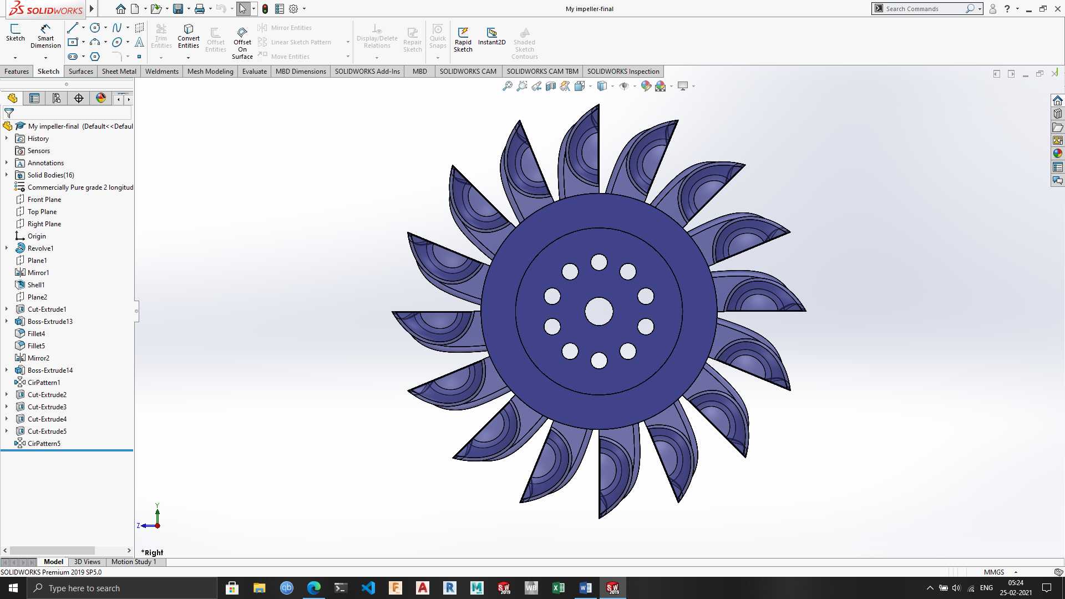
Task: Open dropdown under Sketch button
Action: [15, 58]
